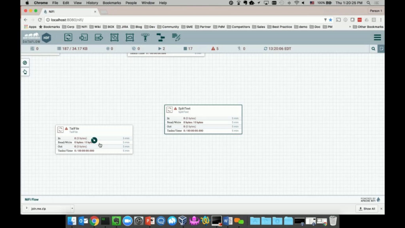Select the TailFile processor title
The height and width of the screenshot is (228, 405).
pyautogui.click(x=74, y=129)
